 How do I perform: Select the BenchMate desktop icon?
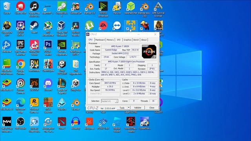34,65
